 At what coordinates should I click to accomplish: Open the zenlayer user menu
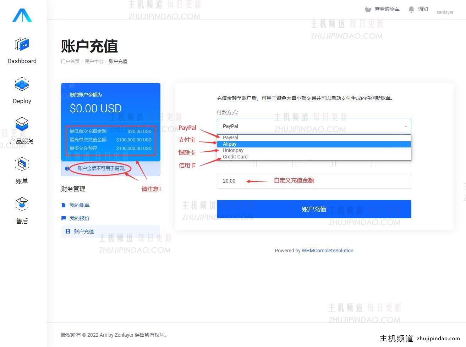point(445,12)
